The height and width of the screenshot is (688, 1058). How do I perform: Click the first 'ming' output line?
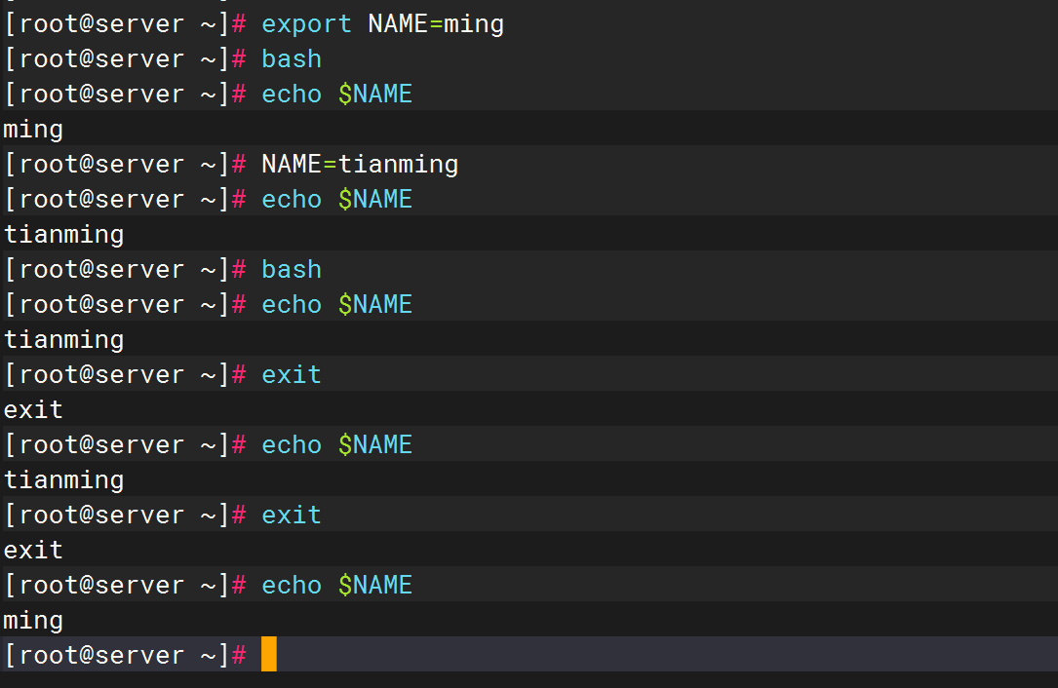pos(33,129)
